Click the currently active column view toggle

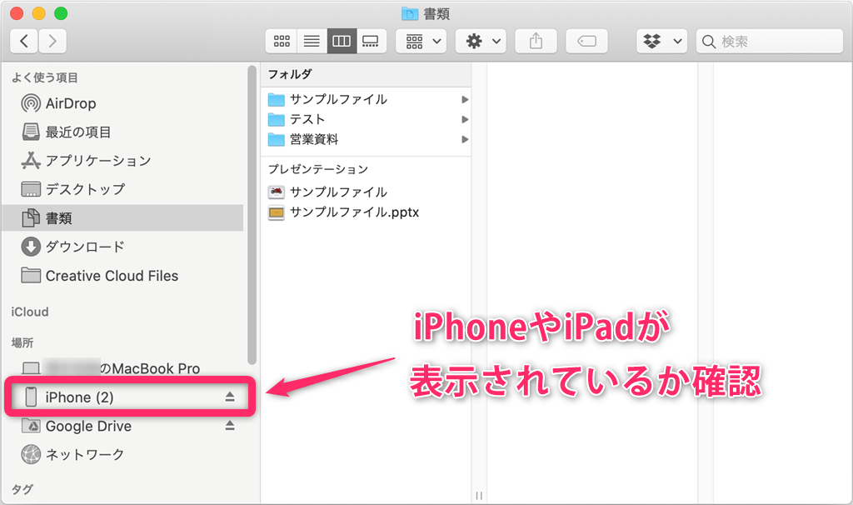pyautogui.click(x=341, y=40)
